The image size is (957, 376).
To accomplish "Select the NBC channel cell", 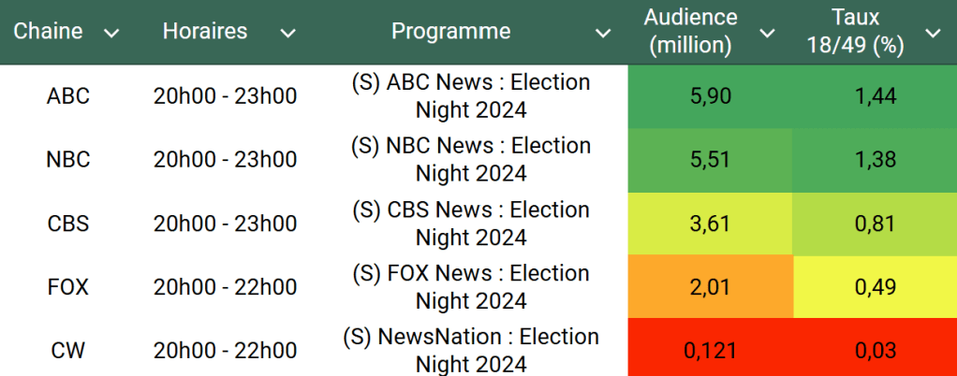I will click(67, 160).
